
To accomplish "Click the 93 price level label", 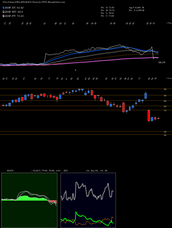I will [x=165, y=96].
